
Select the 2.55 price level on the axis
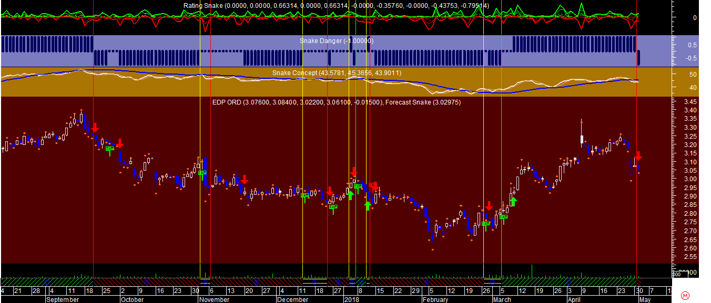click(x=690, y=257)
